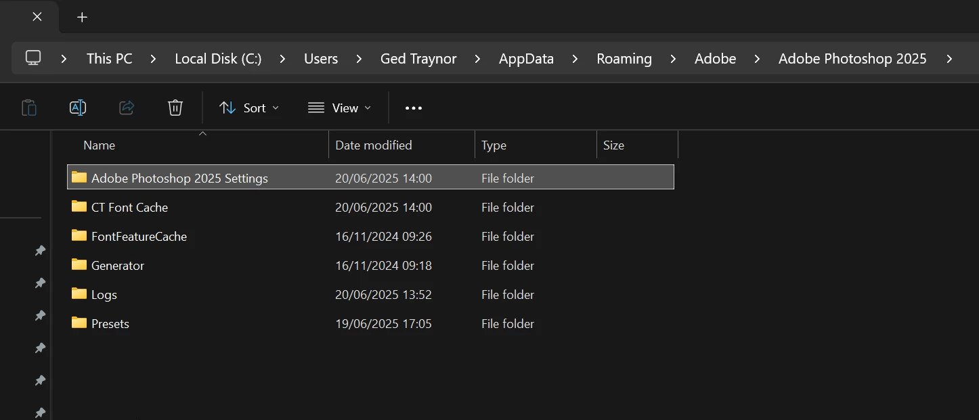Viewport: 979px width, 420px height.
Task: Expand chevron after Adobe Photoshop 2025 breadcrumb
Action: [x=950, y=59]
